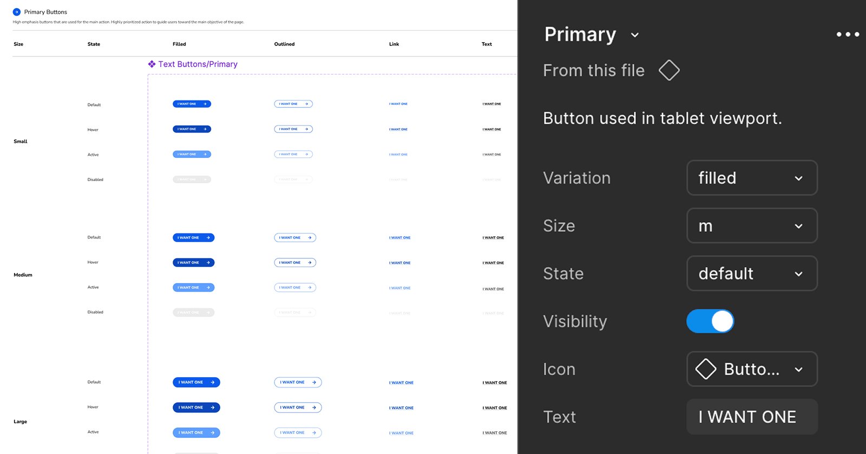The image size is (866, 454).
Task: Click the diamond icon inside the Icon selector
Action: [706, 369]
